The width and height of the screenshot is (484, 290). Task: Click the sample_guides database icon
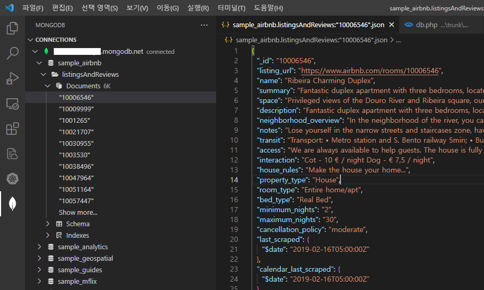[51, 270]
